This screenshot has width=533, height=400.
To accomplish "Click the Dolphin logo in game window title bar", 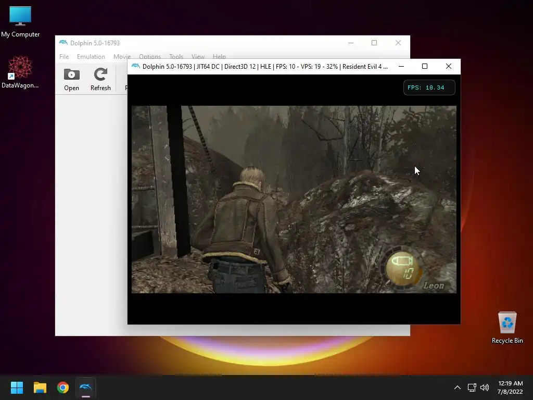I will click(x=136, y=66).
